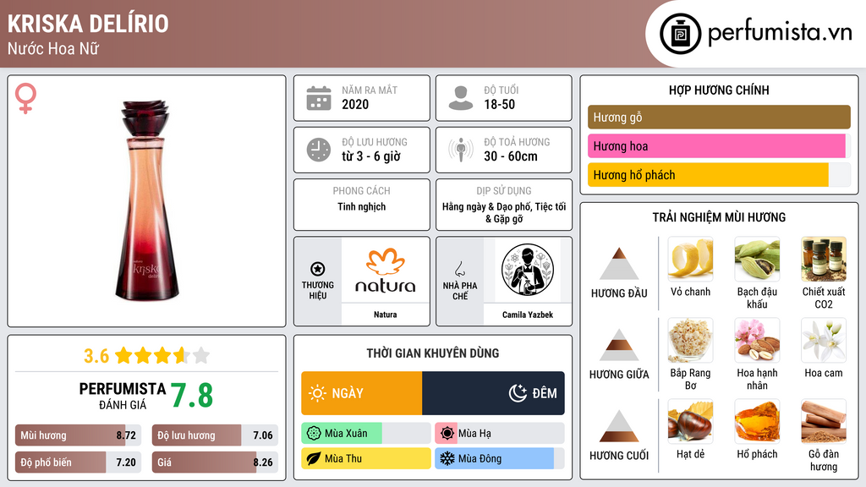Click the Hương giữa pyramid icon

coord(619,345)
